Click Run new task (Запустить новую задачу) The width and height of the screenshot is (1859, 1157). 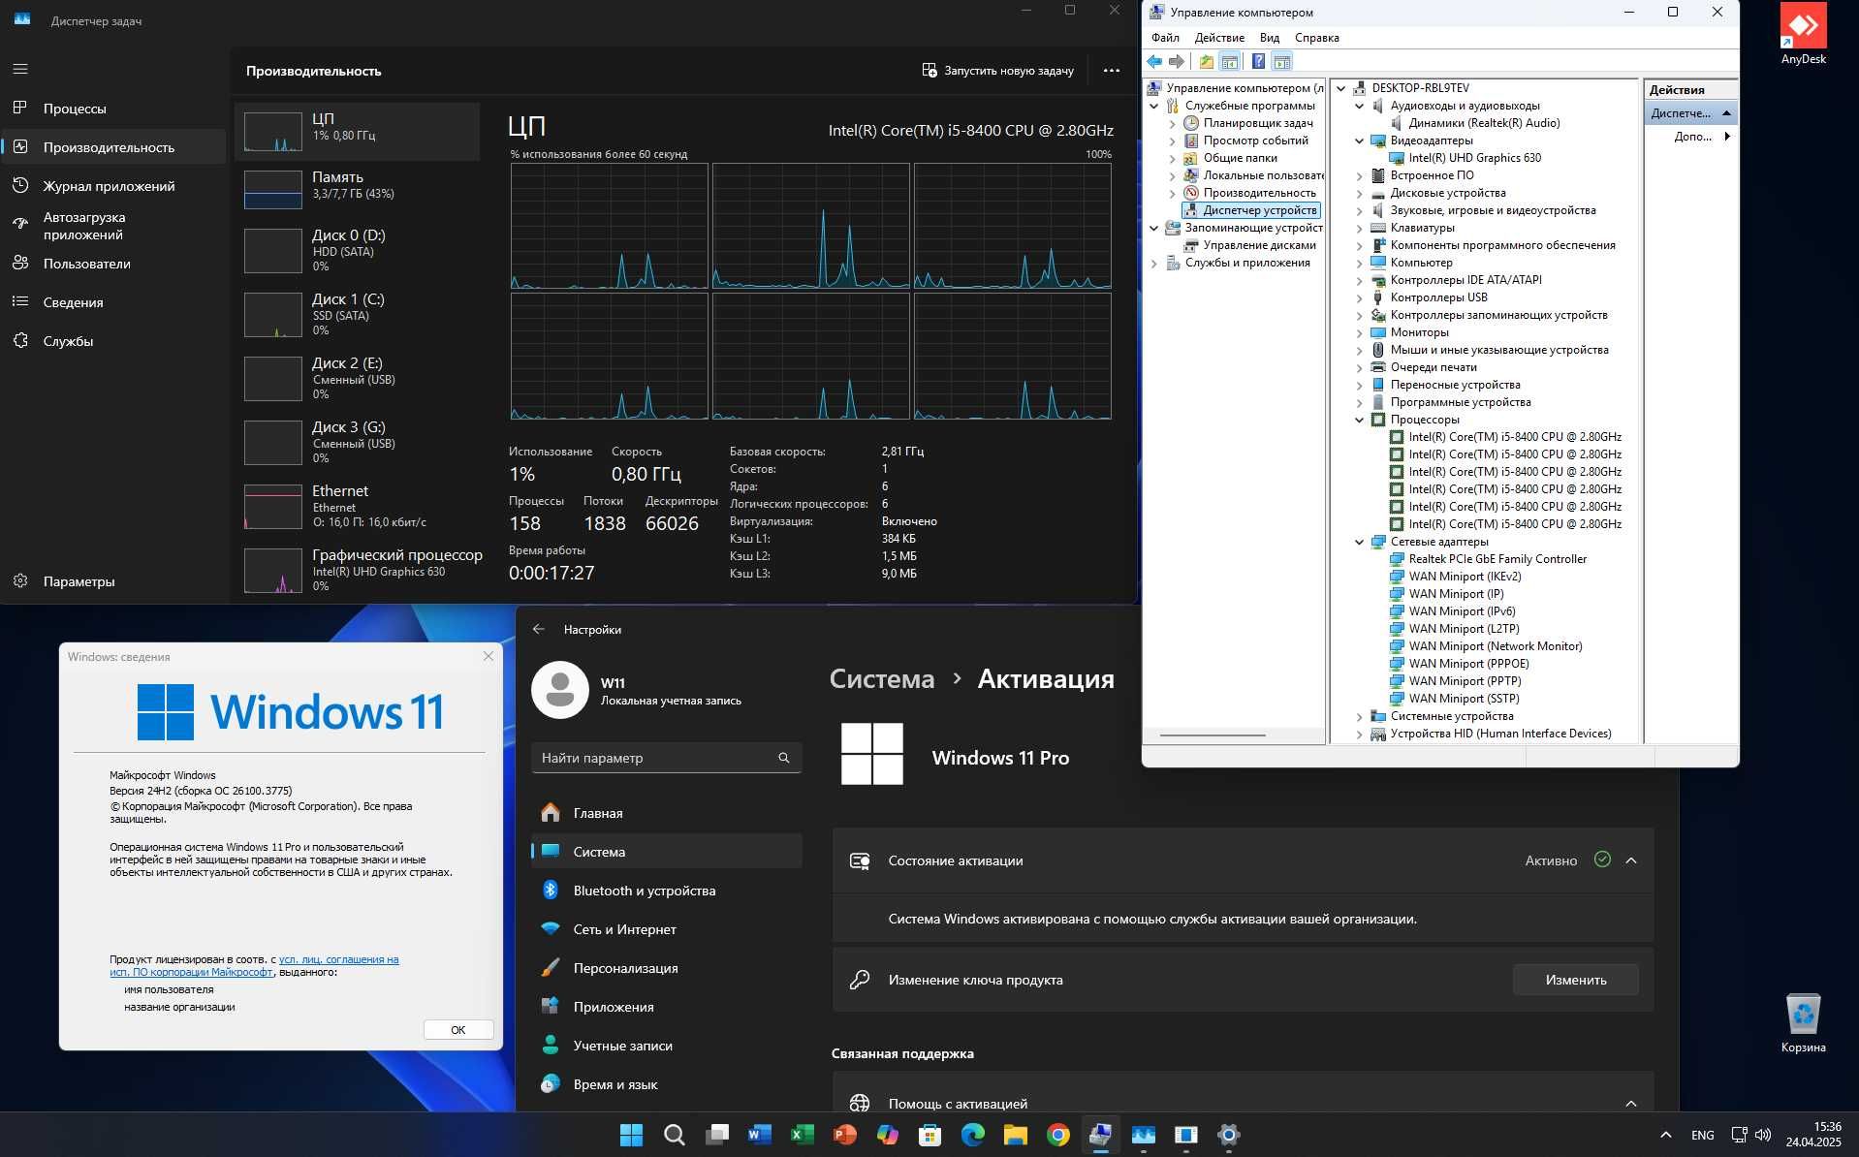[x=997, y=71]
